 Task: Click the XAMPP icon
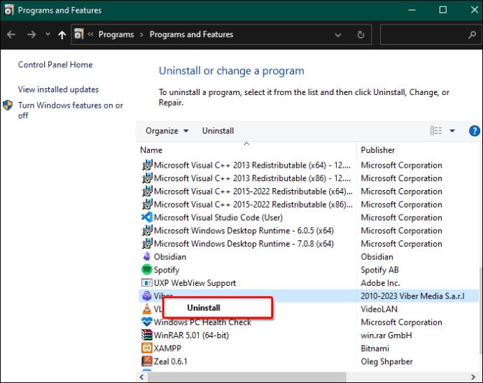[147, 348]
